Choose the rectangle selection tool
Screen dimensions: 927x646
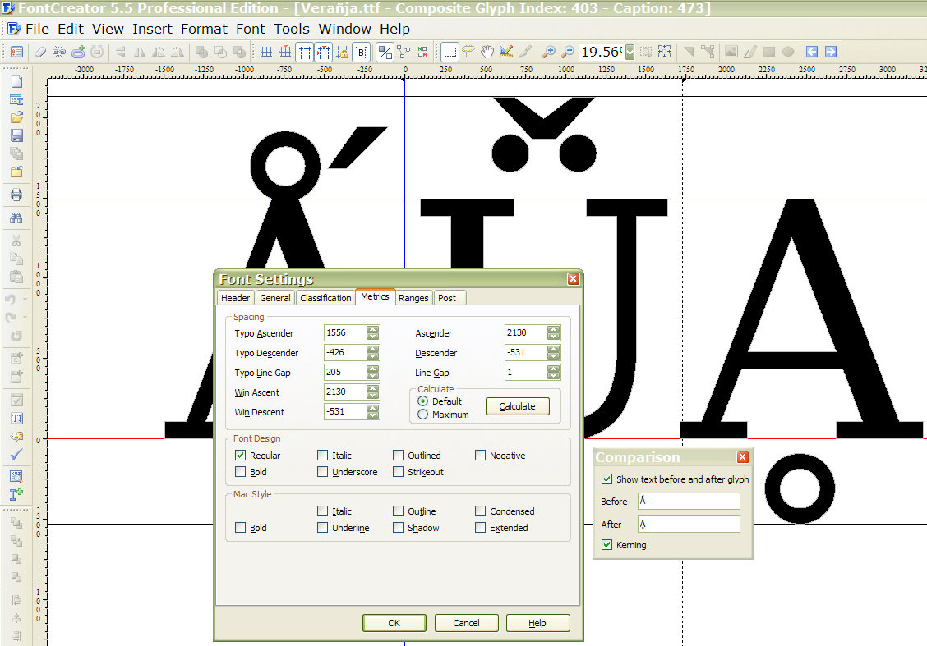(450, 52)
